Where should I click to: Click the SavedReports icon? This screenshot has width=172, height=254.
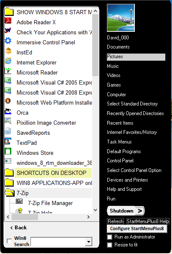[8, 131]
